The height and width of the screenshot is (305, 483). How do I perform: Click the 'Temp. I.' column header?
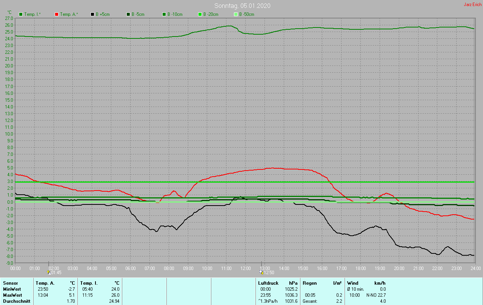tap(89, 283)
